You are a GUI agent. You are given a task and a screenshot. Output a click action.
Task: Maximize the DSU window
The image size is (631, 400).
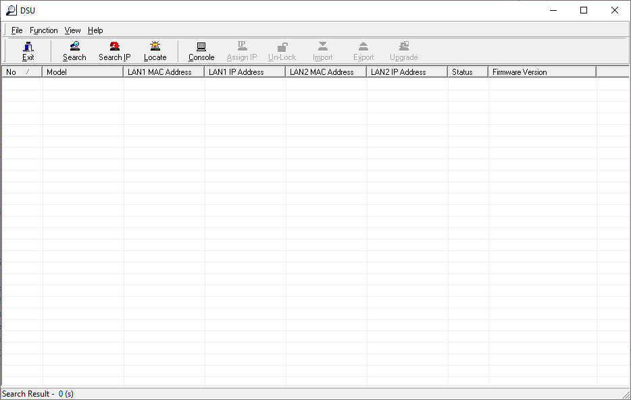584,10
